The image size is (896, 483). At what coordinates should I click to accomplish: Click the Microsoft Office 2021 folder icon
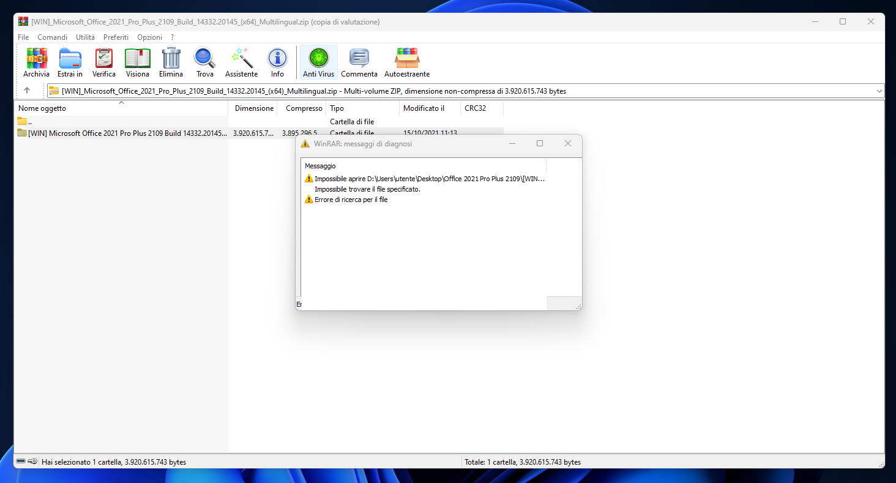(x=22, y=133)
